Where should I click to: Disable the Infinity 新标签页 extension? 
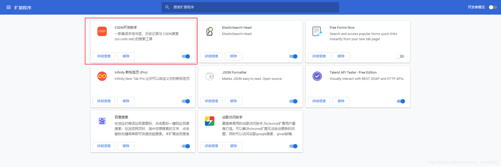(186, 101)
